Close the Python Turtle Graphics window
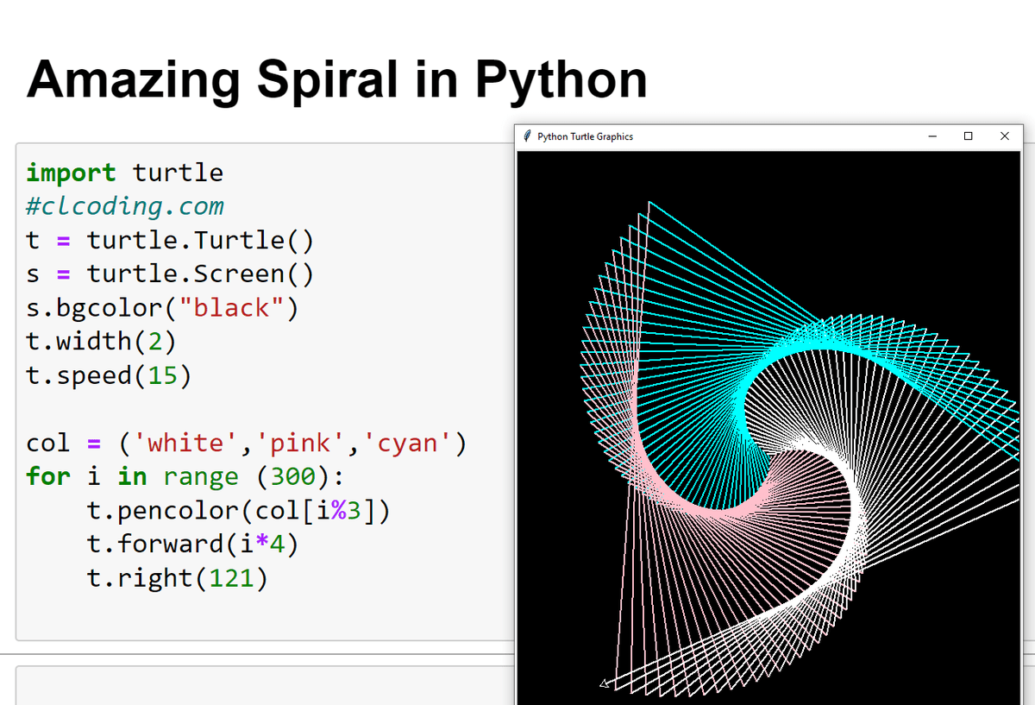Image resolution: width=1035 pixels, height=705 pixels. coord(1005,136)
